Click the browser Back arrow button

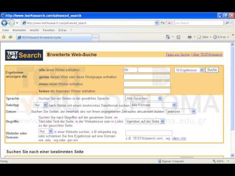click(4, 23)
